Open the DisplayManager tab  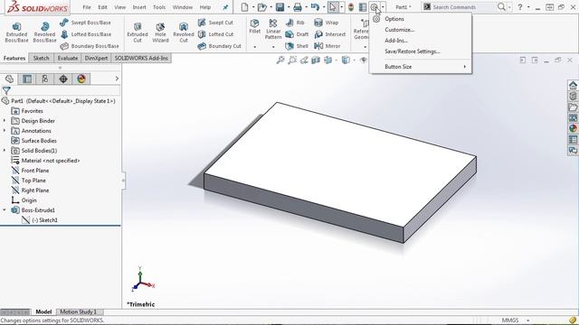(81, 79)
